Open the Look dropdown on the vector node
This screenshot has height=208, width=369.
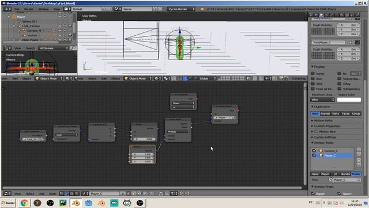pos(67,135)
